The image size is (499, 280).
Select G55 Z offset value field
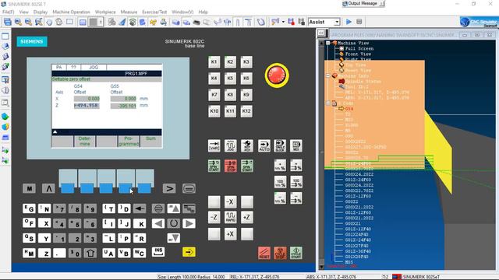pos(123,106)
